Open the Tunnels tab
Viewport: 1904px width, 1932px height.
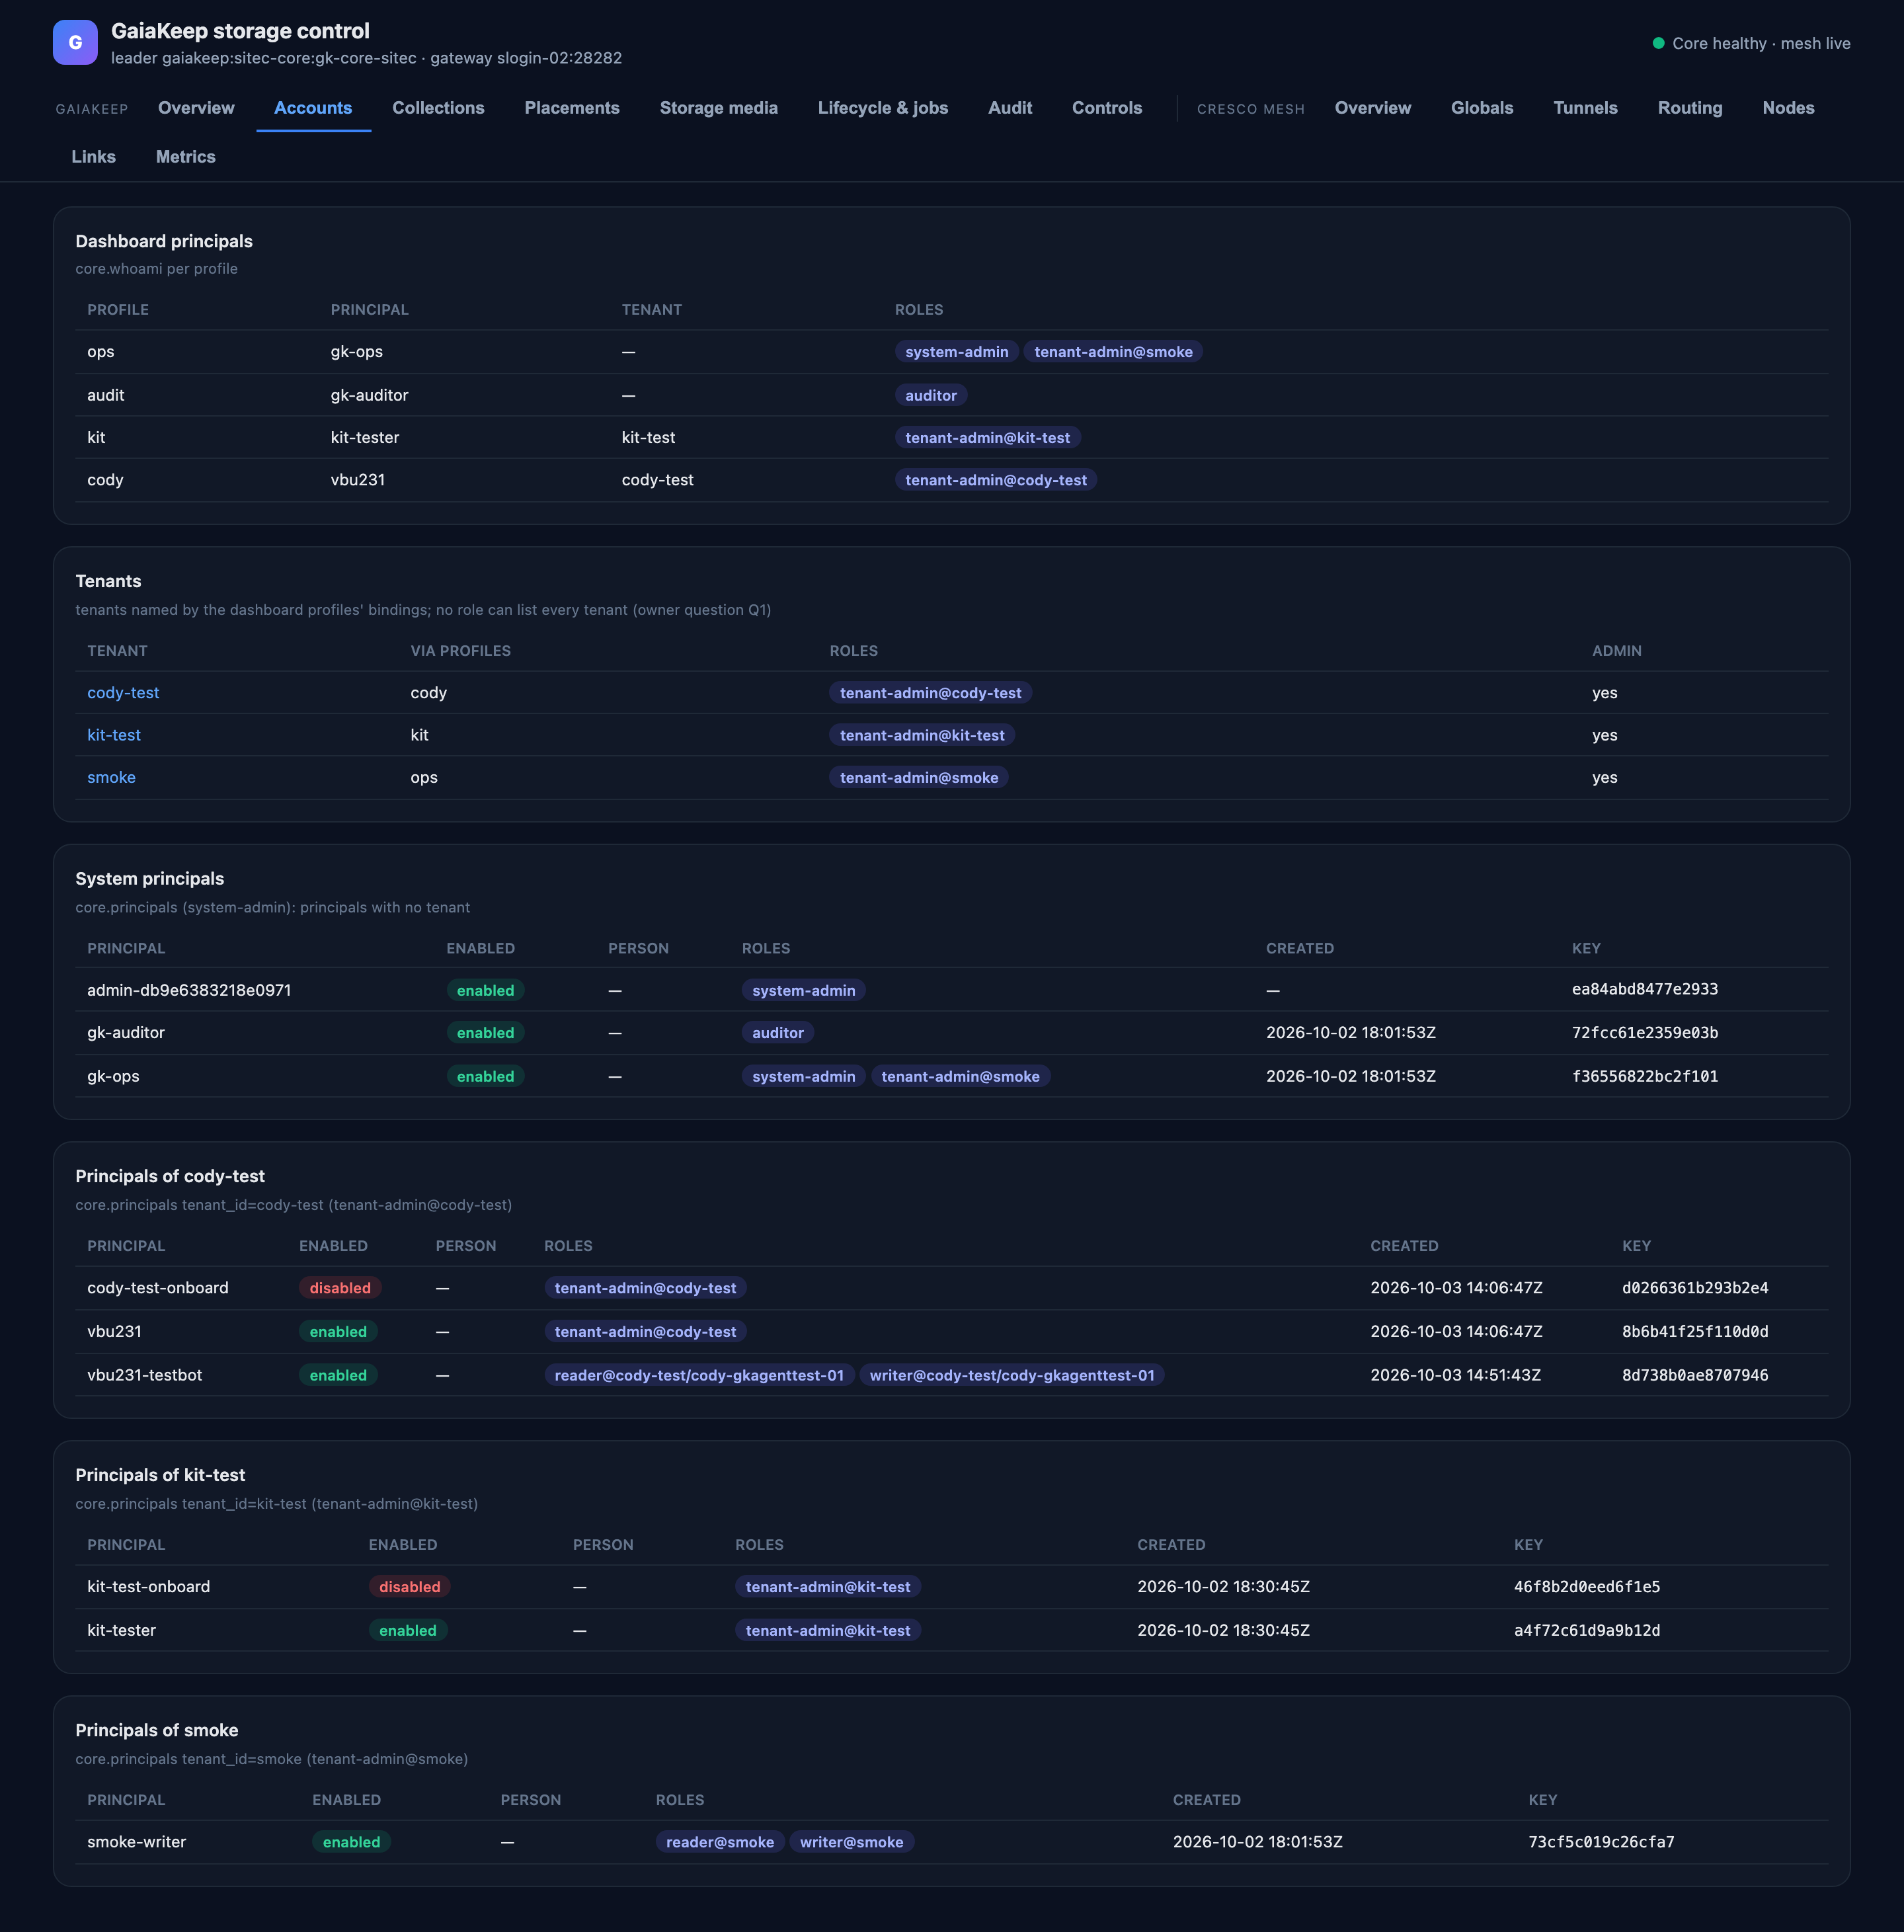coord(1585,108)
